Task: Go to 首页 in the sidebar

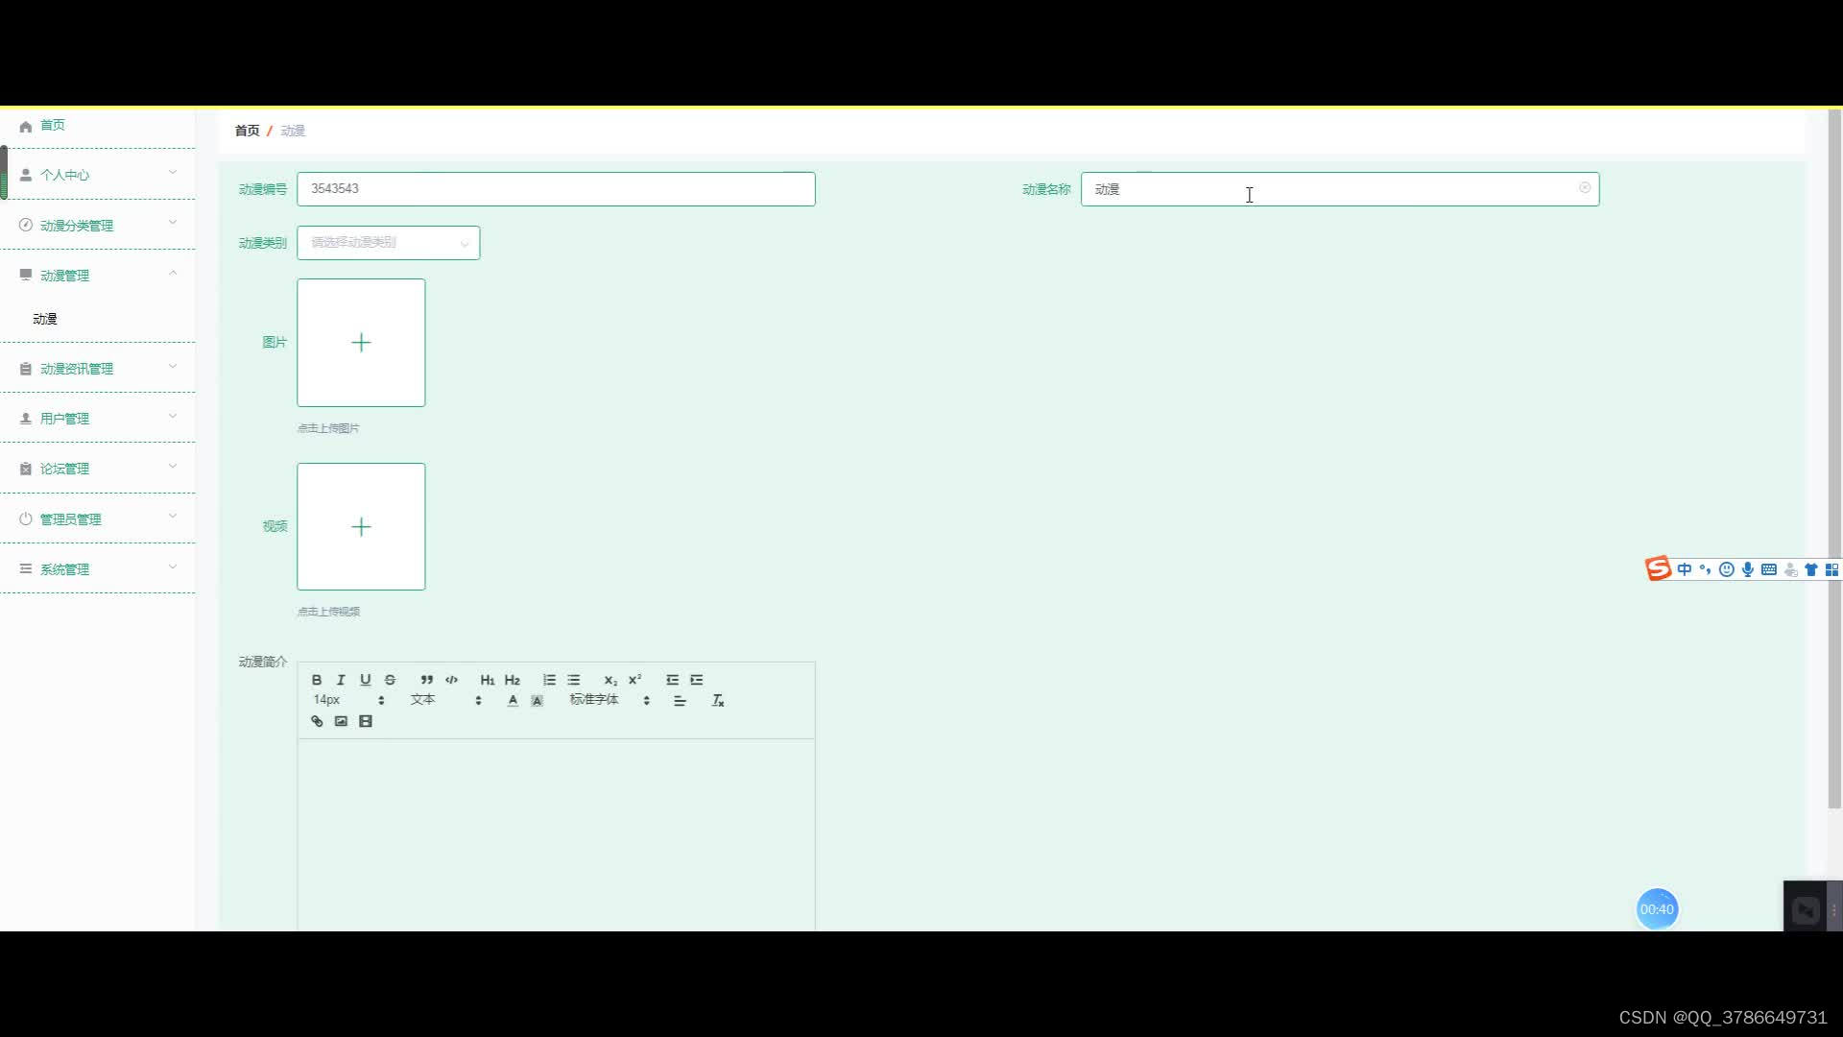Action: click(x=98, y=126)
